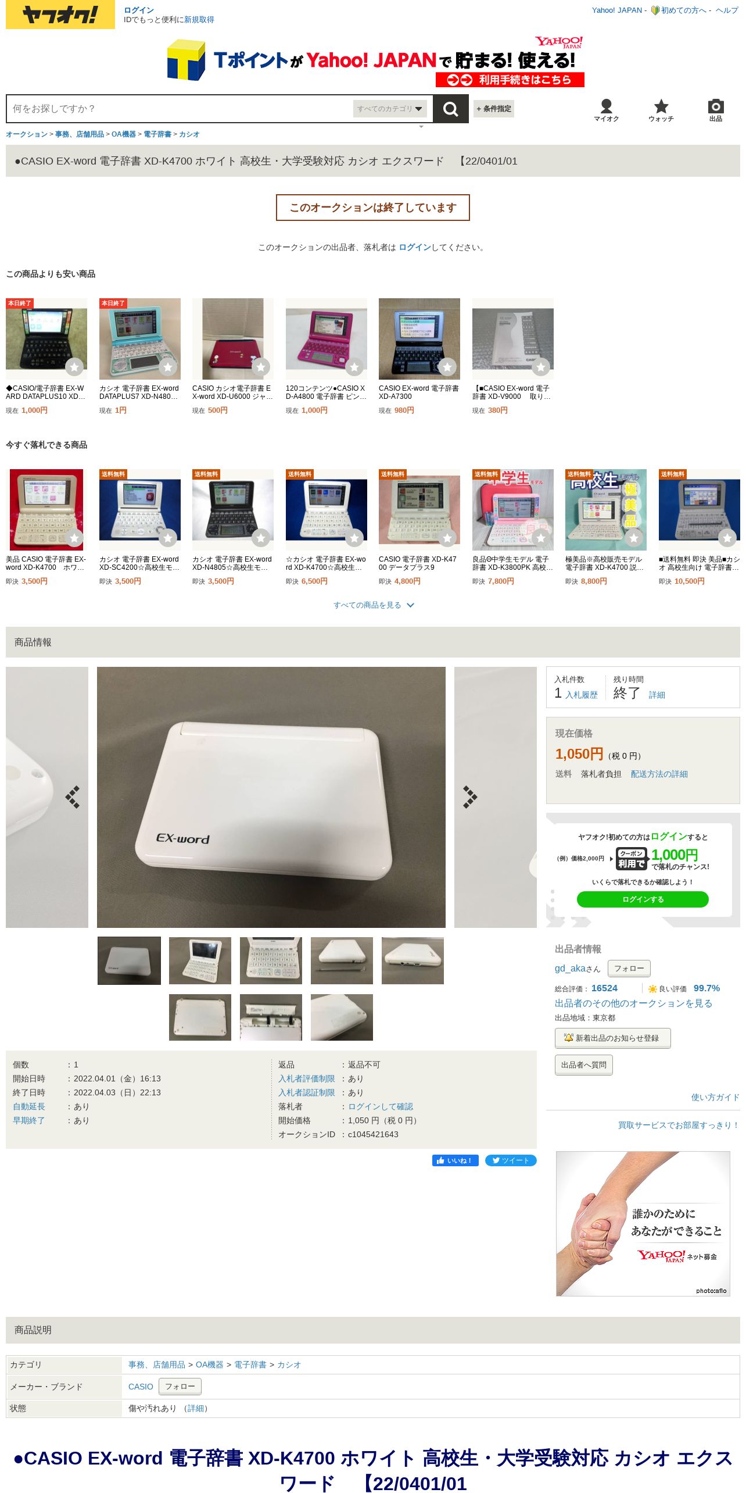This screenshot has height=1493, width=746.
Task: Open 入札履歴 bid history link
Action: coord(582,695)
